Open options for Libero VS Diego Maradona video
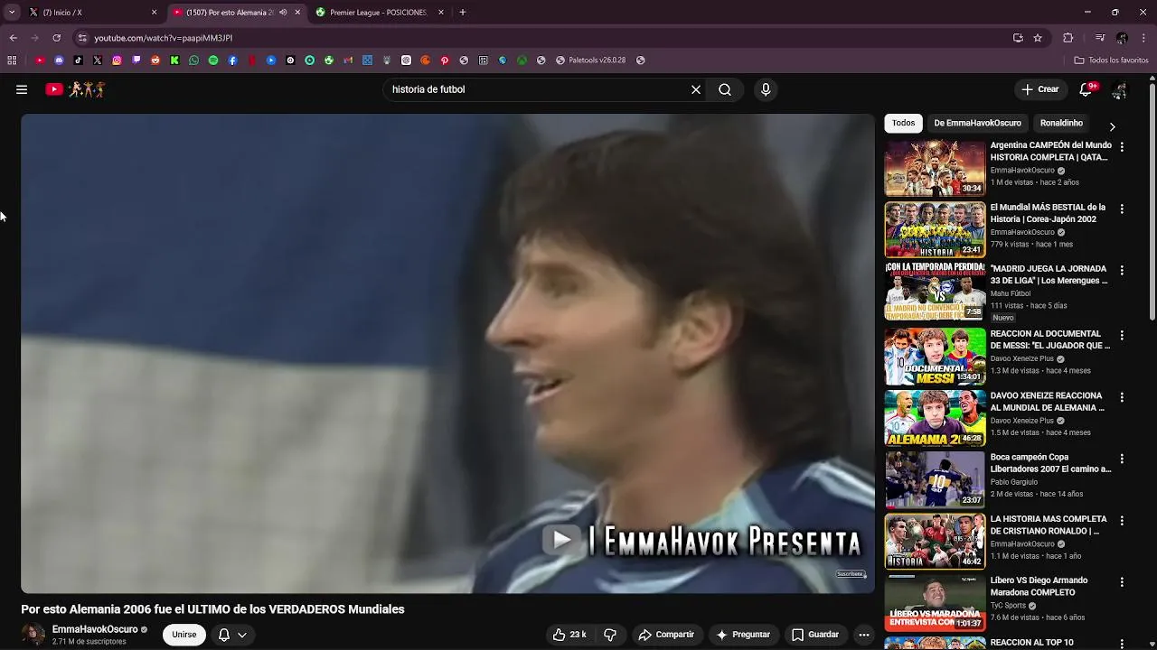Viewport: 1157px width, 650px height. (1122, 582)
